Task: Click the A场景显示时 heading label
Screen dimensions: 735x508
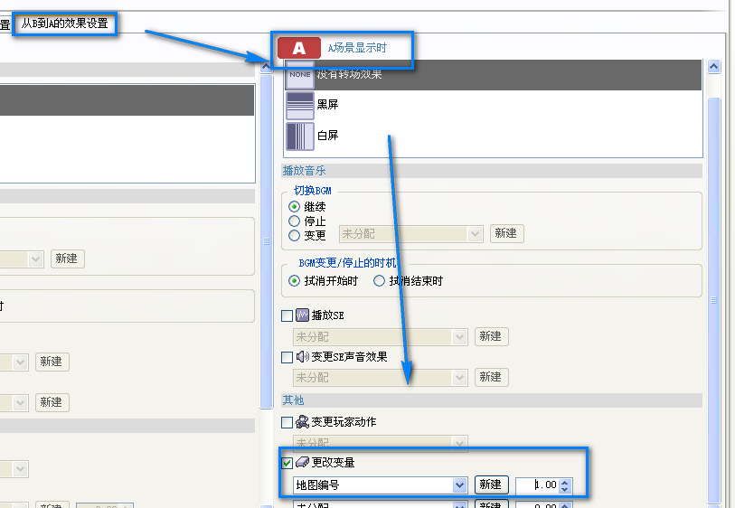Action: click(357, 48)
